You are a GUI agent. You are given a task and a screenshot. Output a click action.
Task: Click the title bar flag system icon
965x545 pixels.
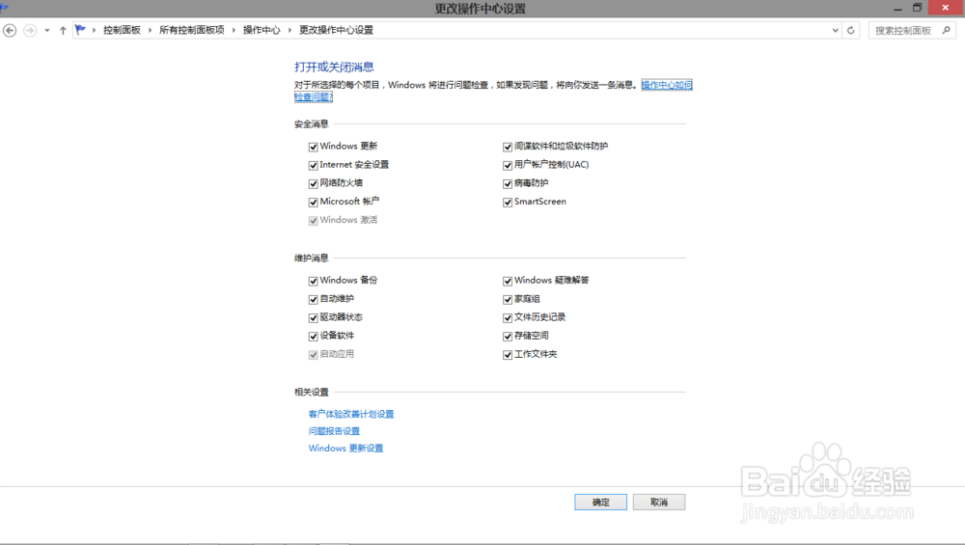(4, 8)
